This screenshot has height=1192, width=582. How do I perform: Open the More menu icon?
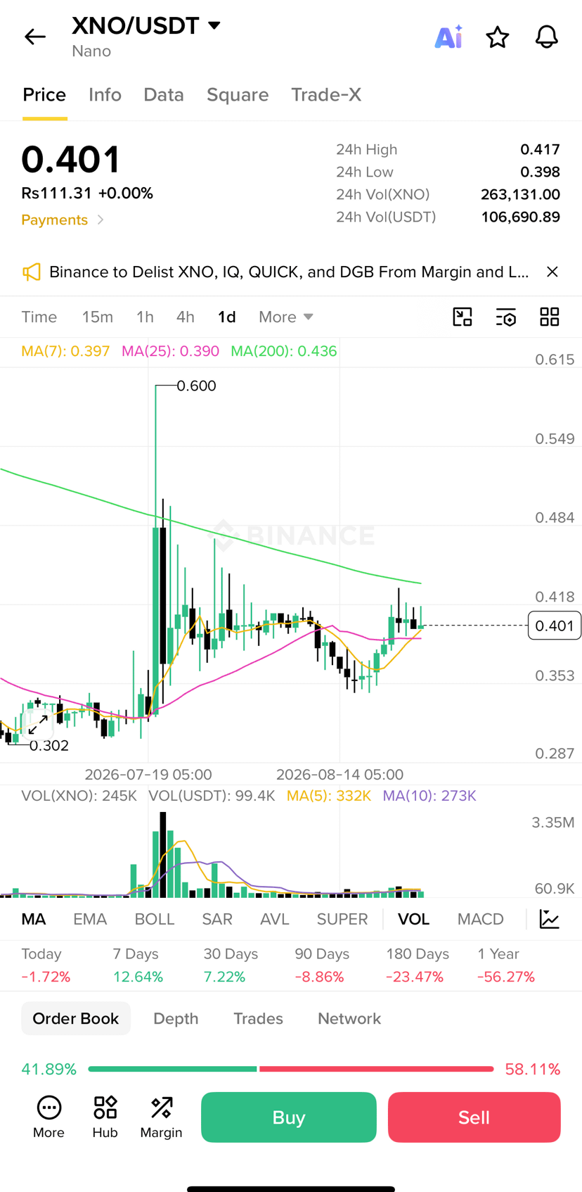(48, 1117)
